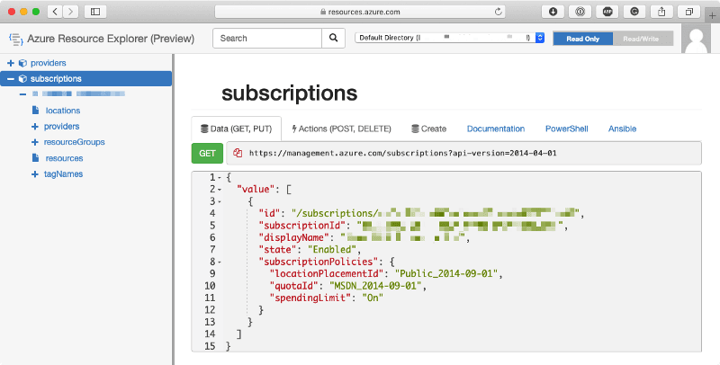Click the search magnifier icon
The width and height of the screenshot is (720, 365).
point(333,39)
